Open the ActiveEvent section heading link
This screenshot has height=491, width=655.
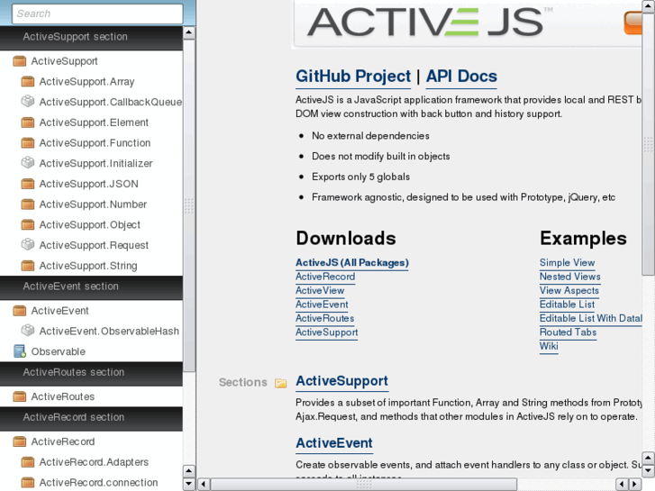(333, 443)
